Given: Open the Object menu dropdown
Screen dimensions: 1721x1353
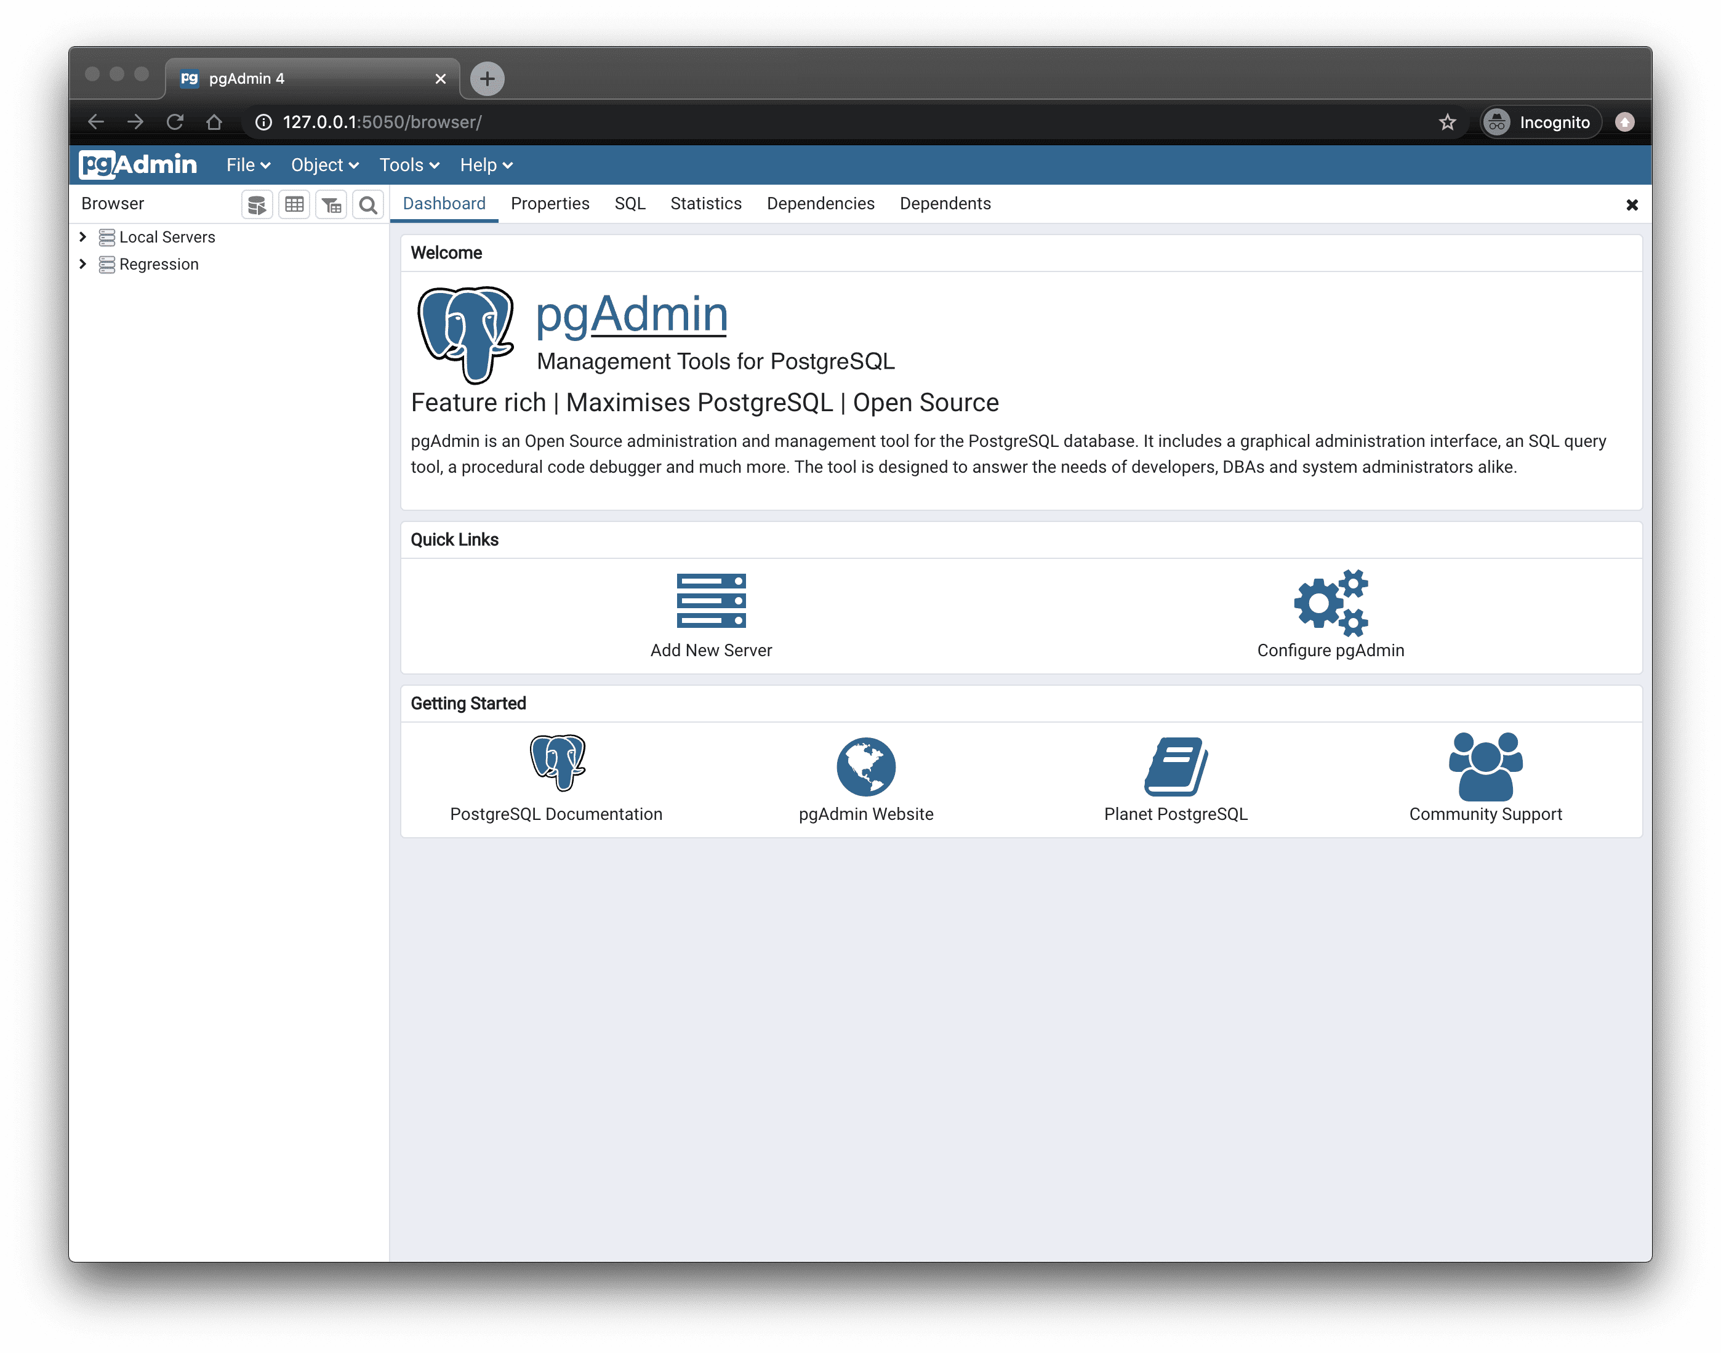Looking at the screenshot, I should point(323,163).
